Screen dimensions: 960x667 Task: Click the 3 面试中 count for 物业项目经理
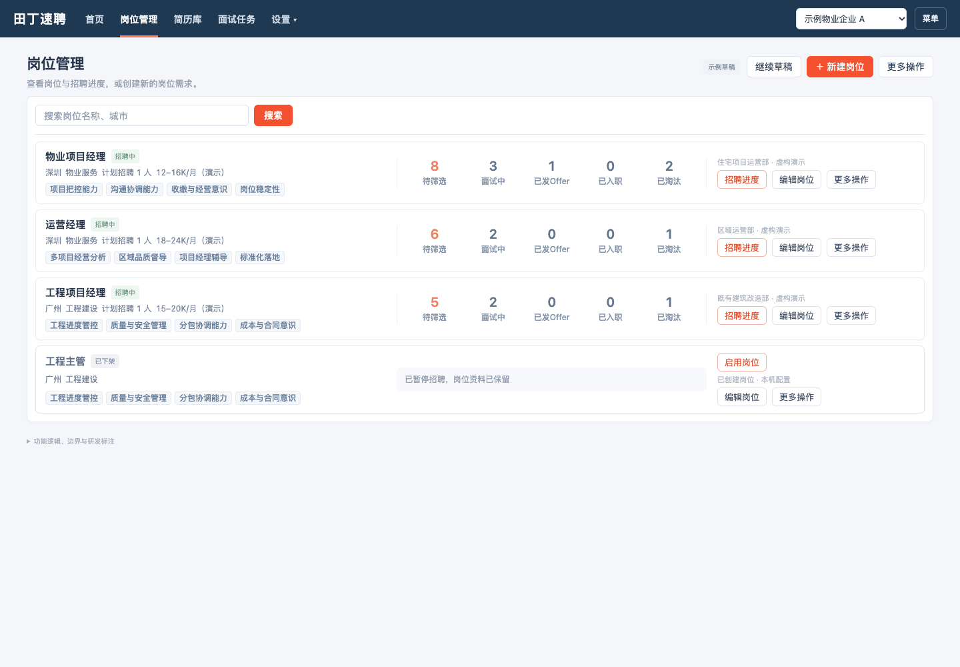point(493,172)
